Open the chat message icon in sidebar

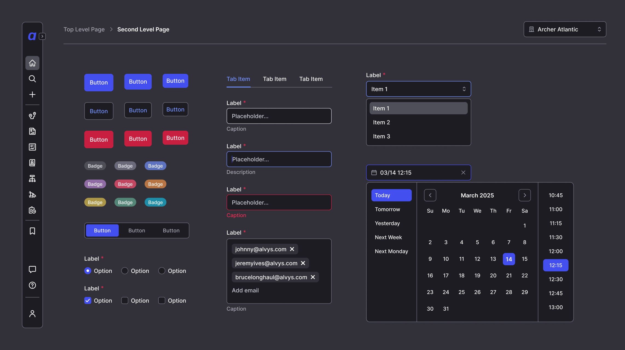(x=32, y=269)
